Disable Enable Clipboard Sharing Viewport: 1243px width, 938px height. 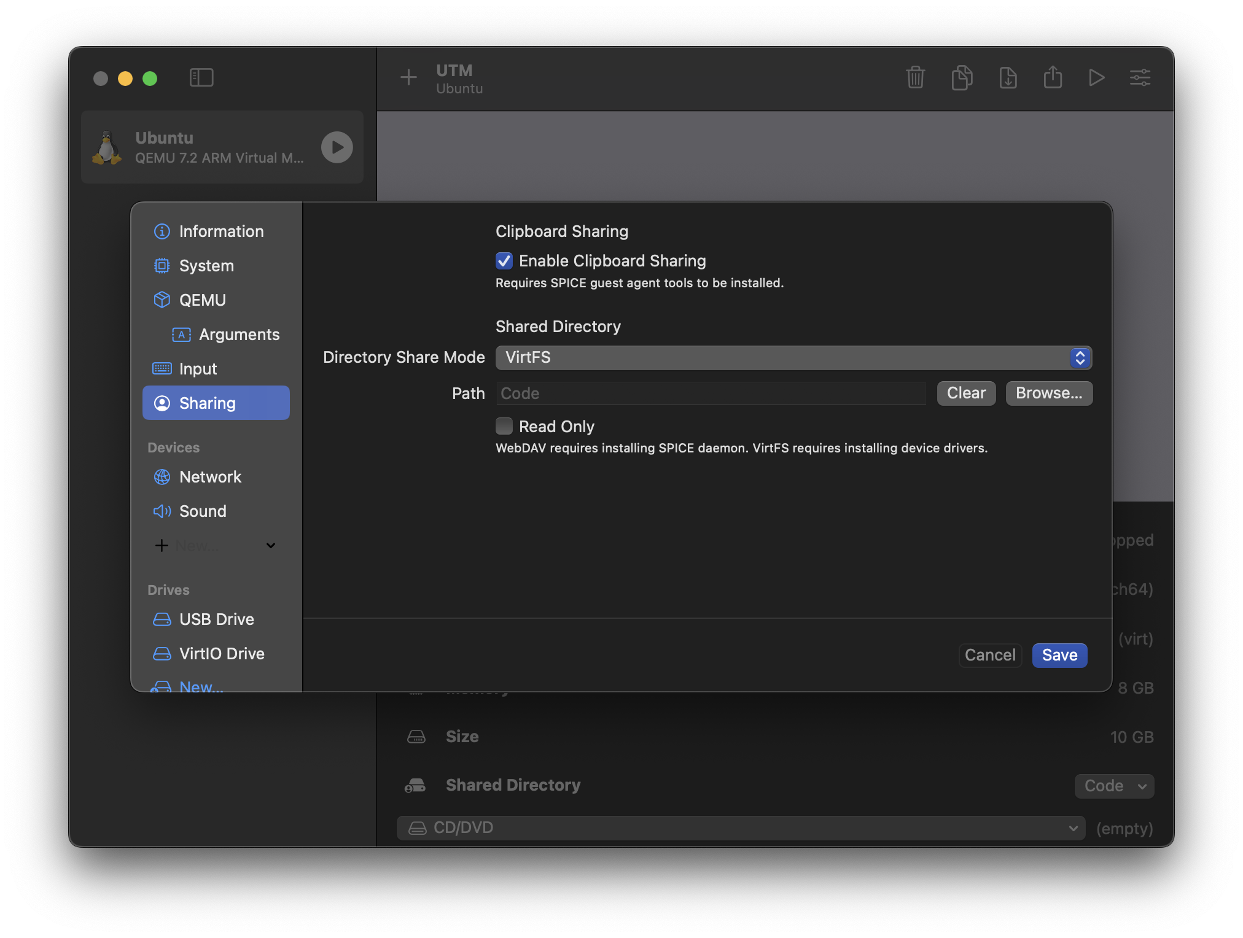(504, 261)
